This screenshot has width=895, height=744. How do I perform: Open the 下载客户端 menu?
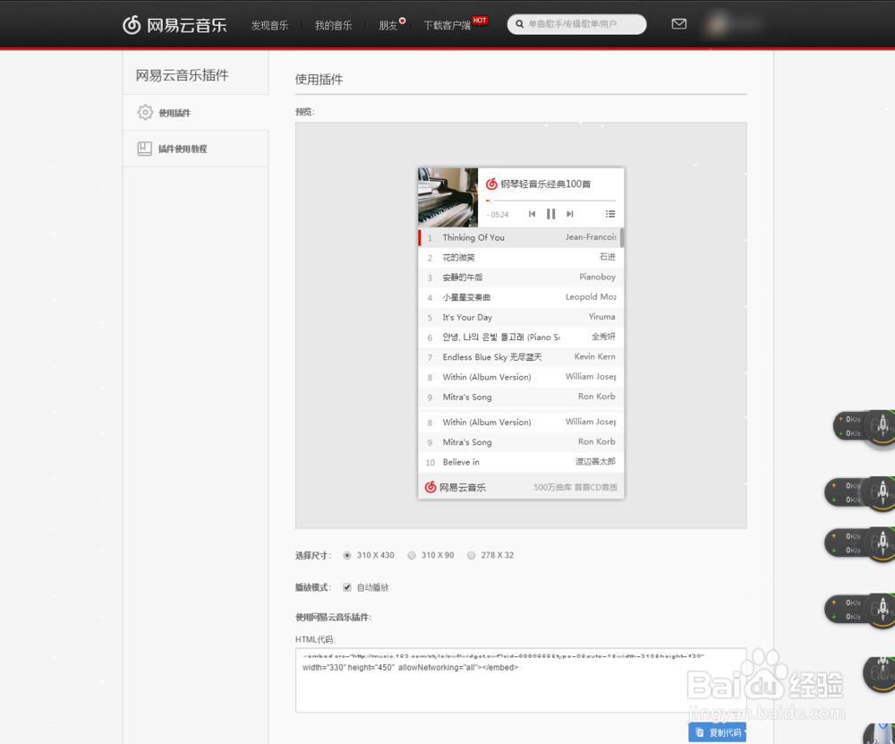point(447,25)
